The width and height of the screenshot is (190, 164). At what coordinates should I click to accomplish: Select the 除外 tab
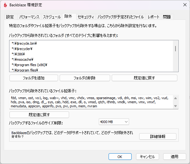[x=68, y=16]
